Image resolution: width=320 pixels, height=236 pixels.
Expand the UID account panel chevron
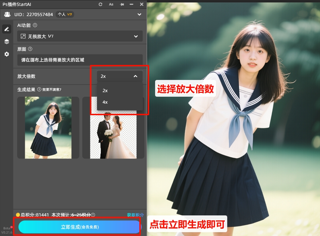pyautogui.click(x=139, y=14)
